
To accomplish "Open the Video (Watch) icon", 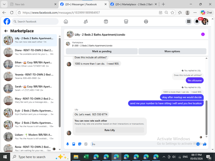I will (106, 21).
